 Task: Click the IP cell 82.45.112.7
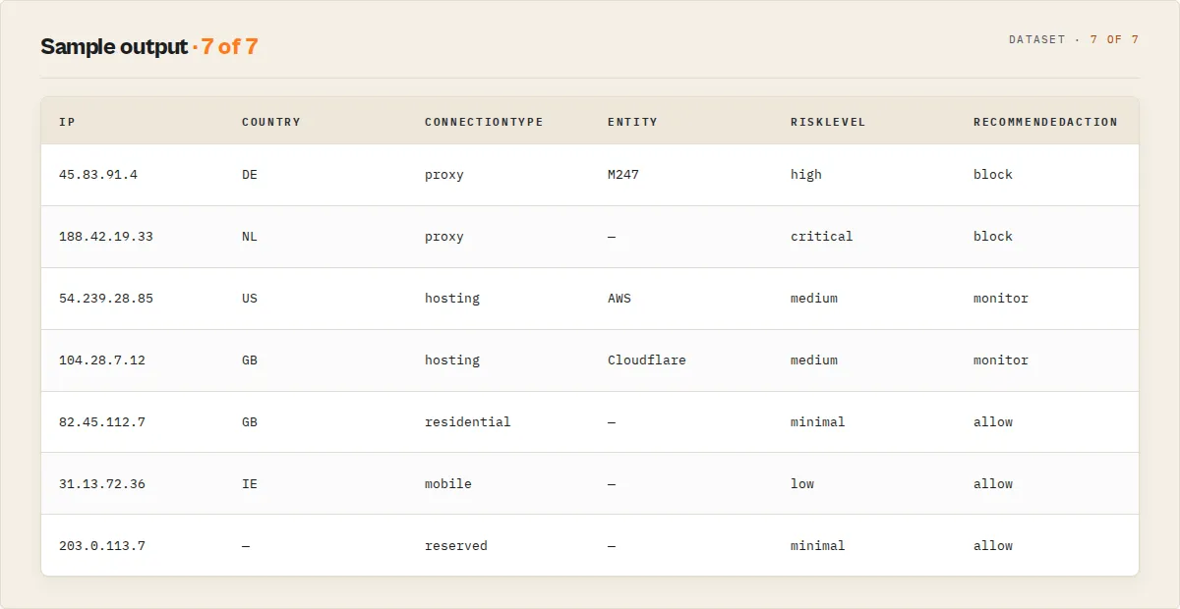point(102,422)
